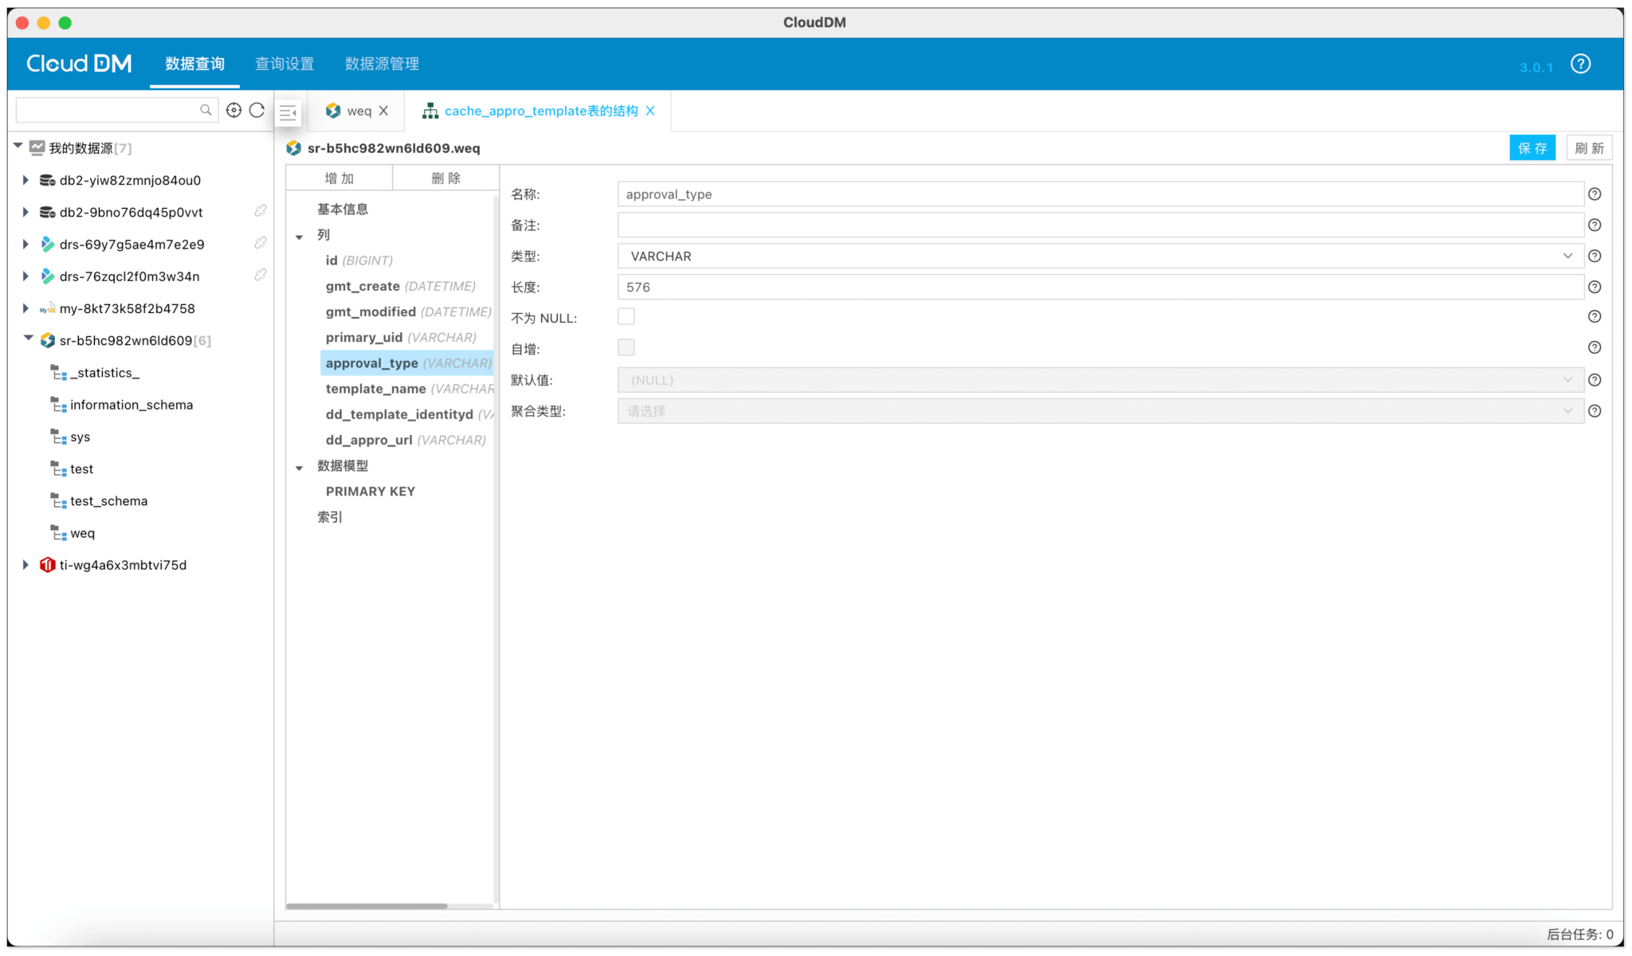Click the search magnifier icon
The height and width of the screenshot is (956, 1632).
tap(206, 110)
